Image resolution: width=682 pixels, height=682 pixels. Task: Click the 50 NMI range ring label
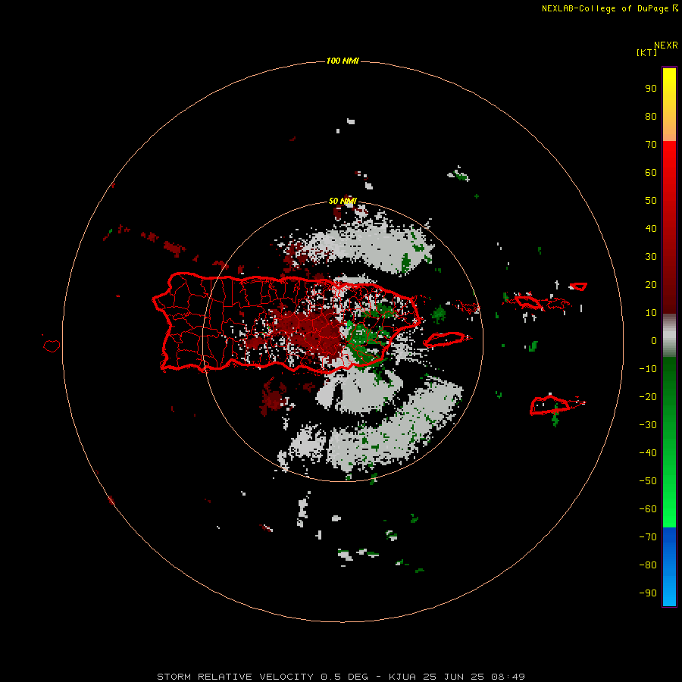[x=343, y=201]
